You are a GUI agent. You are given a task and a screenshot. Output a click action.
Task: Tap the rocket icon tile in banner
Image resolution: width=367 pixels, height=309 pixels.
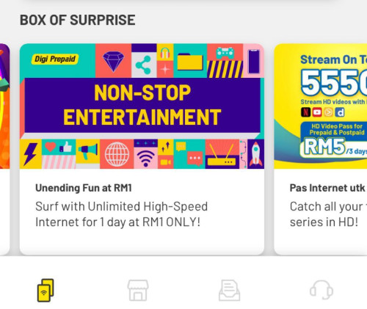pyautogui.click(x=255, y=154)
